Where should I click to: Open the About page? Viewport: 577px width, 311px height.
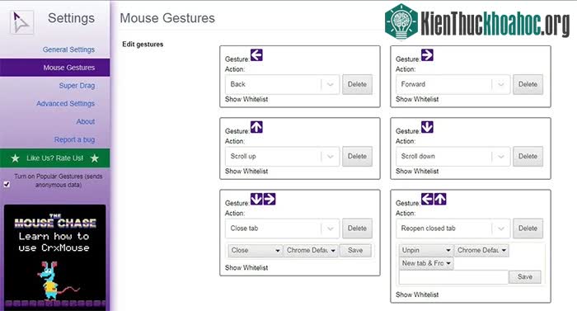coord(86,121)
